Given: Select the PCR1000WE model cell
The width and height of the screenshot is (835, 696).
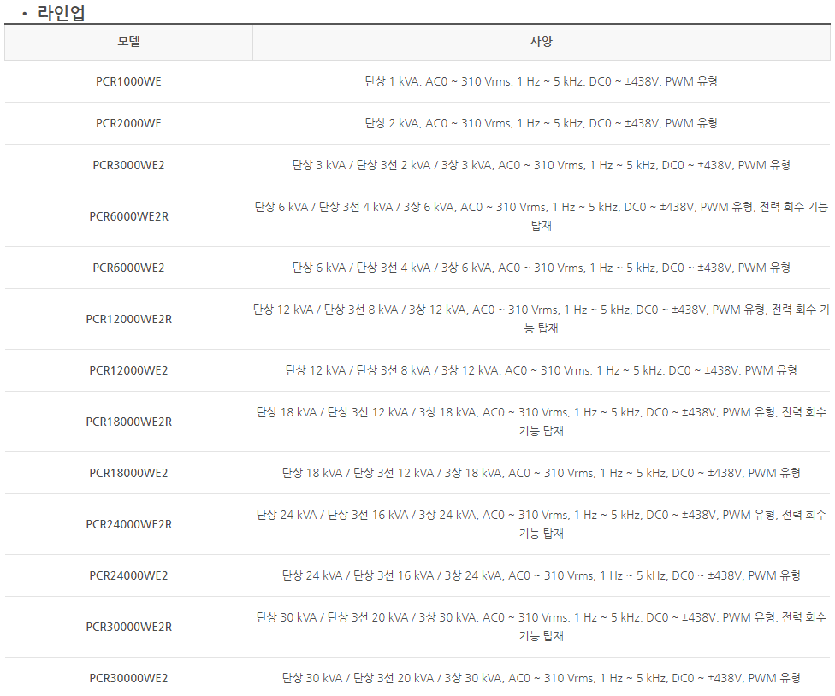Looking at the screenshot, I should 128,81.
